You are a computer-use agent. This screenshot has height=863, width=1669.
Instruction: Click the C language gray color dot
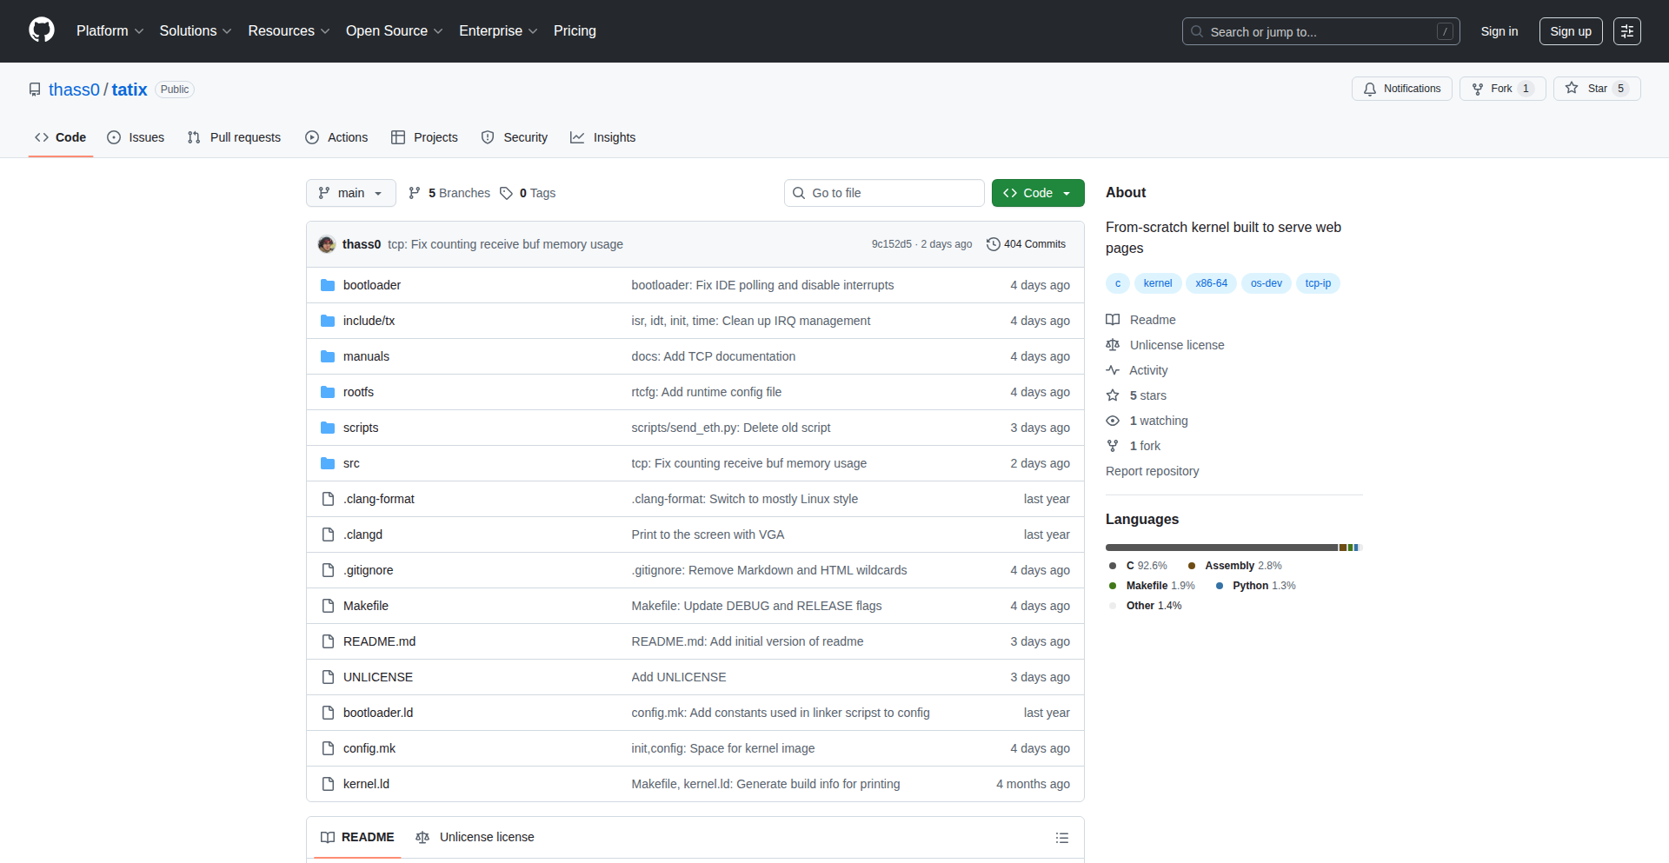click(x=1113, y=566)
